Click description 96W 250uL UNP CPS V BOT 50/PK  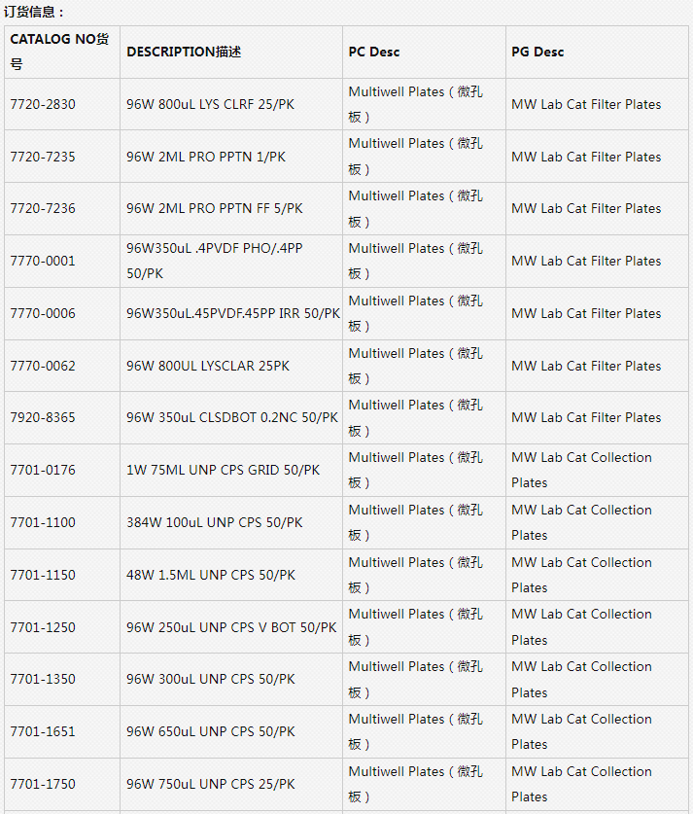pos(231,627)
